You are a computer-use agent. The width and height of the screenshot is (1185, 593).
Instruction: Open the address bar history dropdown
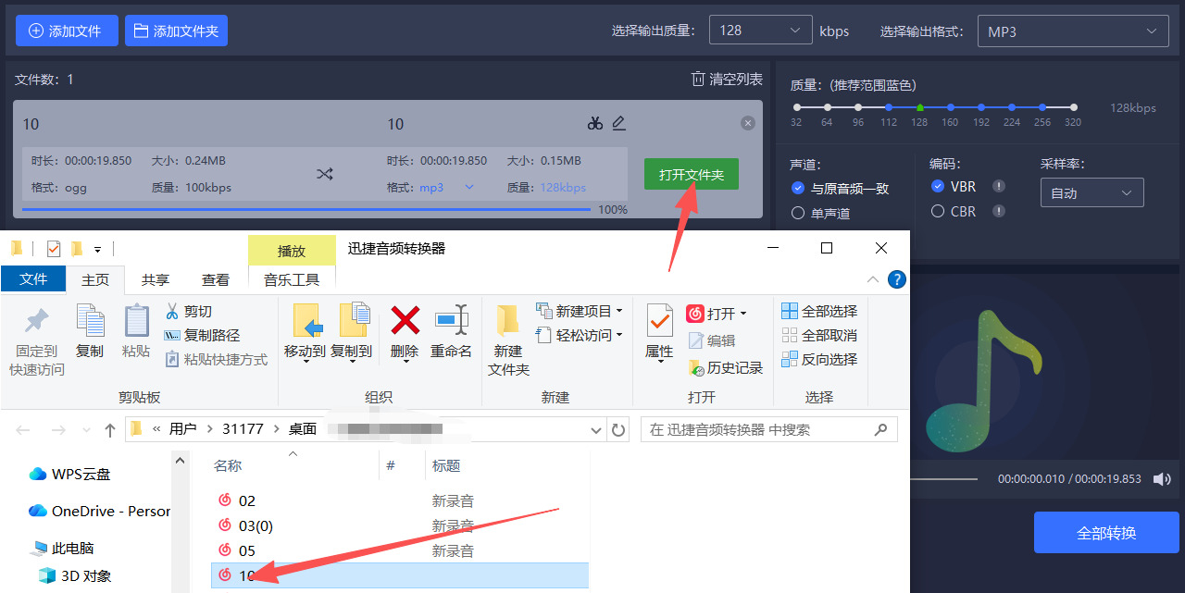tap(596, 429)
